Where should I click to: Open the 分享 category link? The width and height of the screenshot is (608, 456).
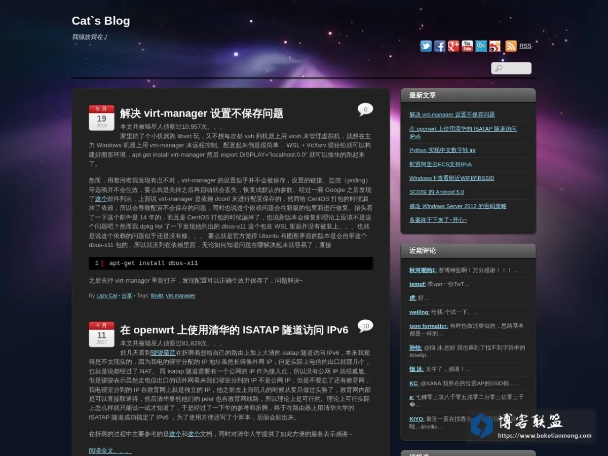pos(127,295)
